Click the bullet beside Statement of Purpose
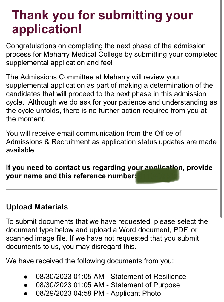The image size is (224, 302). [x=26, y=285]
